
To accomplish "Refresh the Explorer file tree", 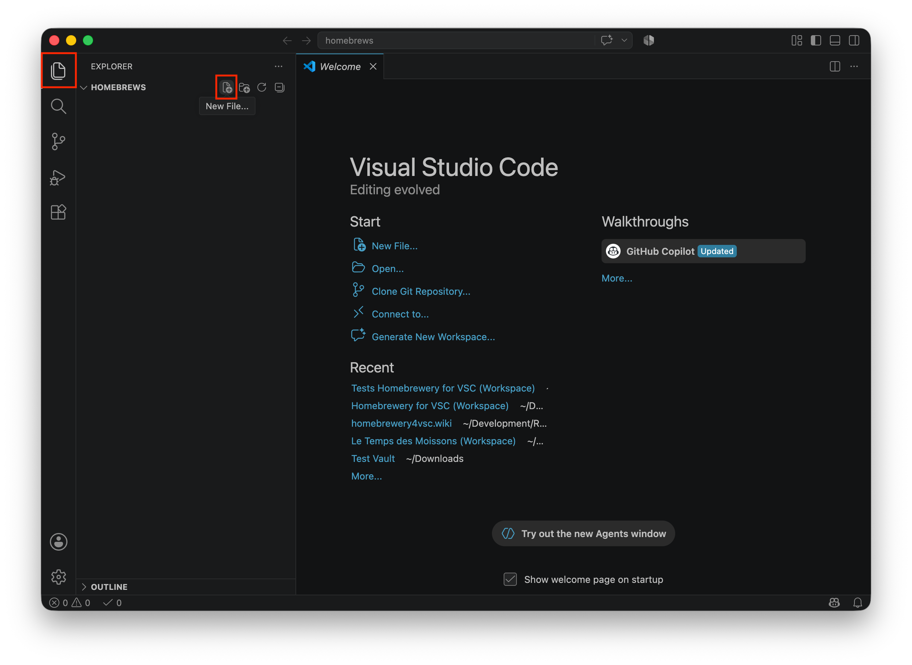I will 262,87.
